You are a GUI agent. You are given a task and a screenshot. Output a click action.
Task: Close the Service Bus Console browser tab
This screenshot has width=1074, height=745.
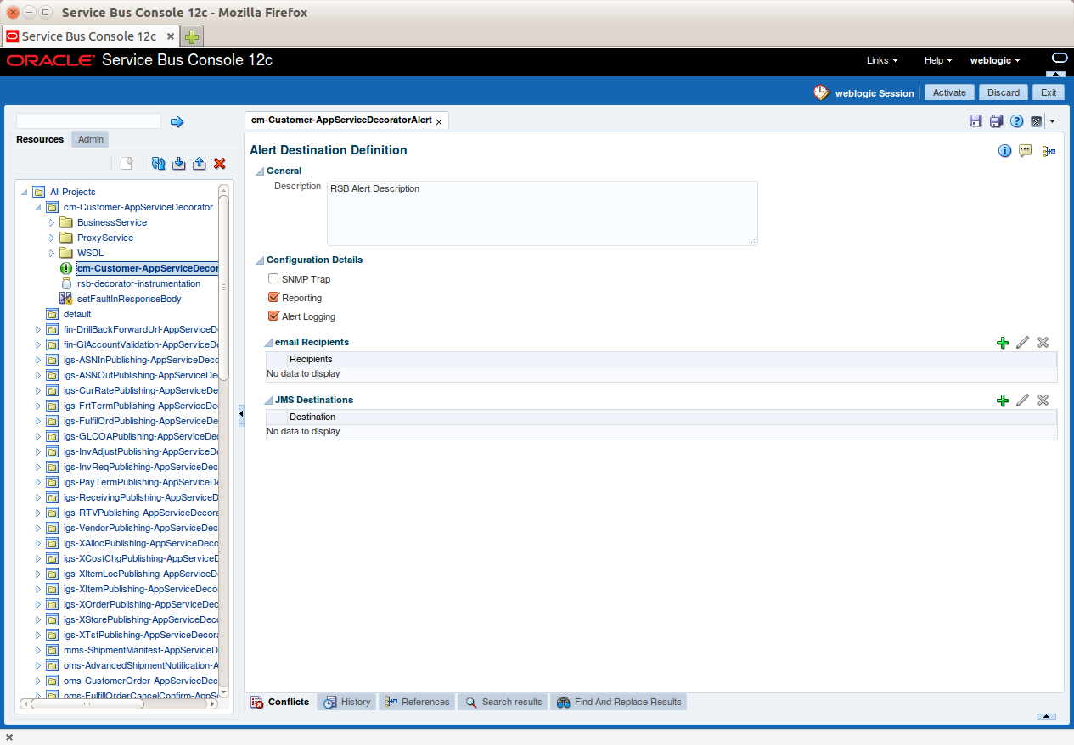[171, 36]
